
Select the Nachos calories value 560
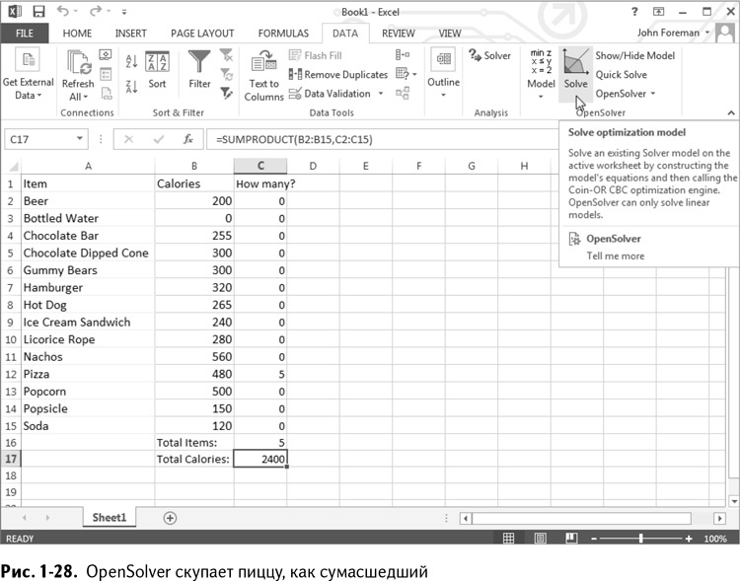(194, 357)
